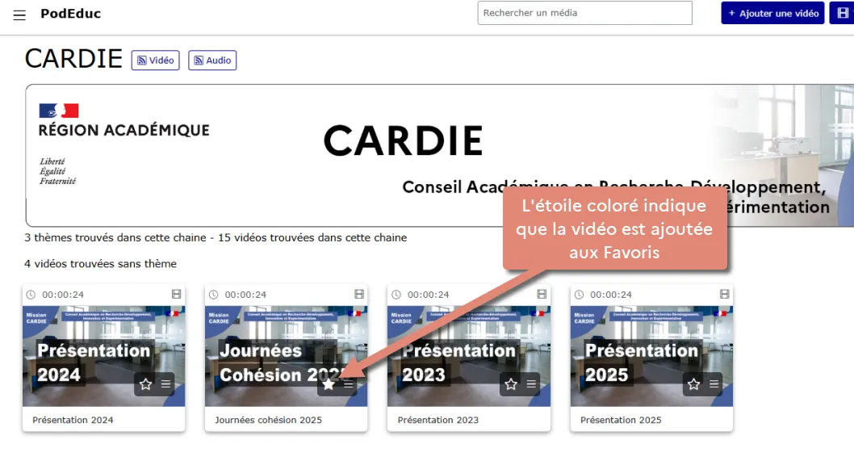The height and width of the screenshot is (452, 854).
Task: Open the Présentation 2025 video thumbnail
Action: pos(651,356)
